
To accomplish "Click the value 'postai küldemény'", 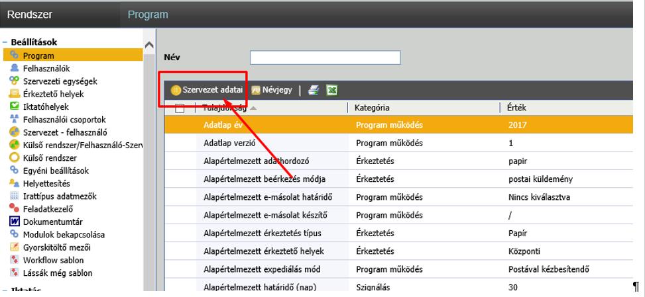I will (x=540, y=179).
